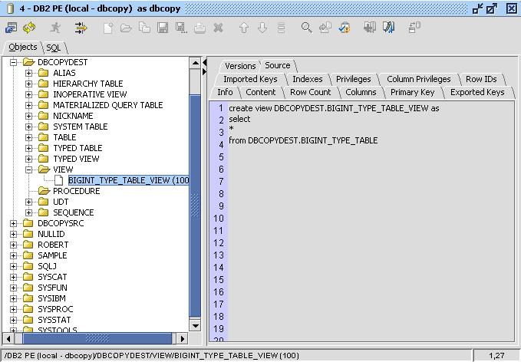This screenshot has width=521, height=362.
Task: Click the gray X delete icon
Action: coord(218,28)
